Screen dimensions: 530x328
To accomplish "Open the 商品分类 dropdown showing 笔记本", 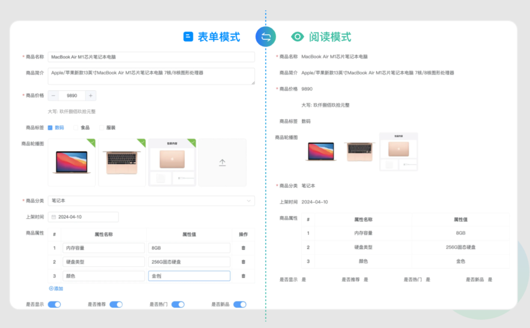I will point(151,201).
